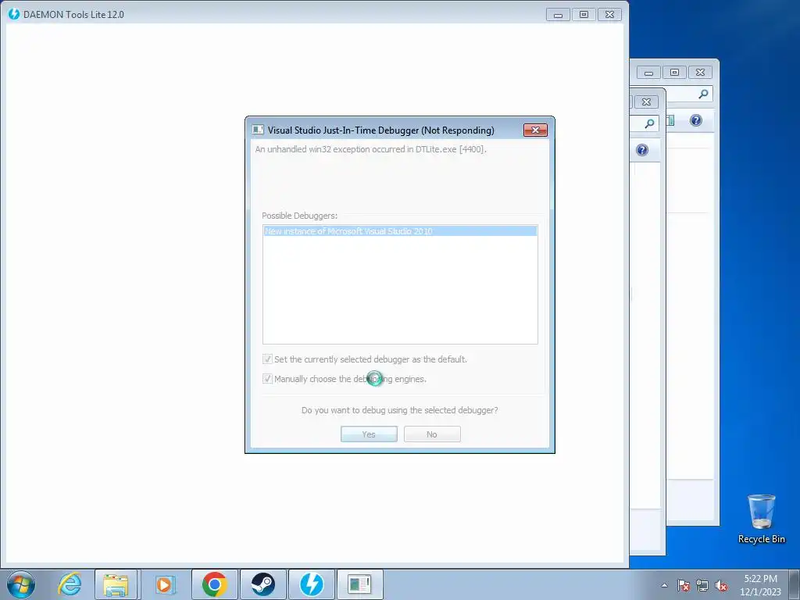Click the DAEMON Tools Lite title bar logo
The width and height of the screenshot is (800, 600).
coord(14,14)
